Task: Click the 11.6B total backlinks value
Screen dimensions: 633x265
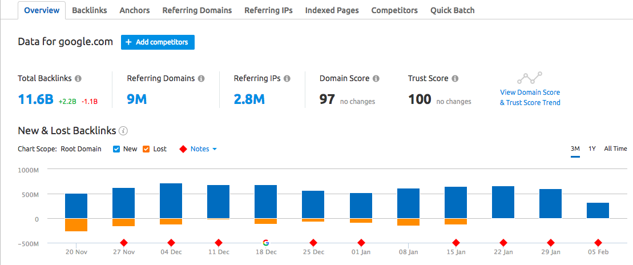Action: point(36,99)
